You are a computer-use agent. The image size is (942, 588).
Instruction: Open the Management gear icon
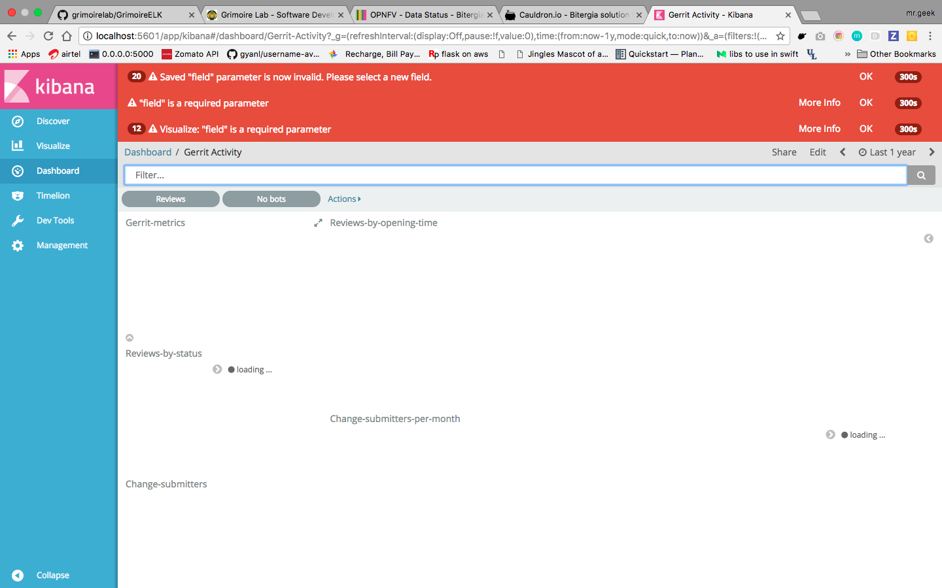point(18,246)
